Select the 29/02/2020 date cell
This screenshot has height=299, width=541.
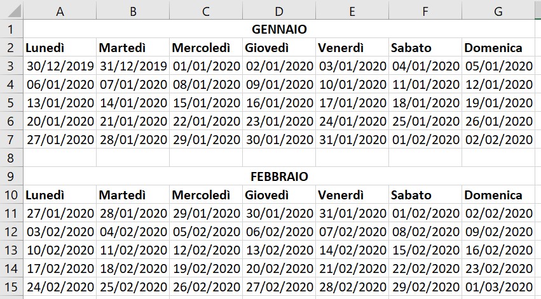tap(425, 287)
